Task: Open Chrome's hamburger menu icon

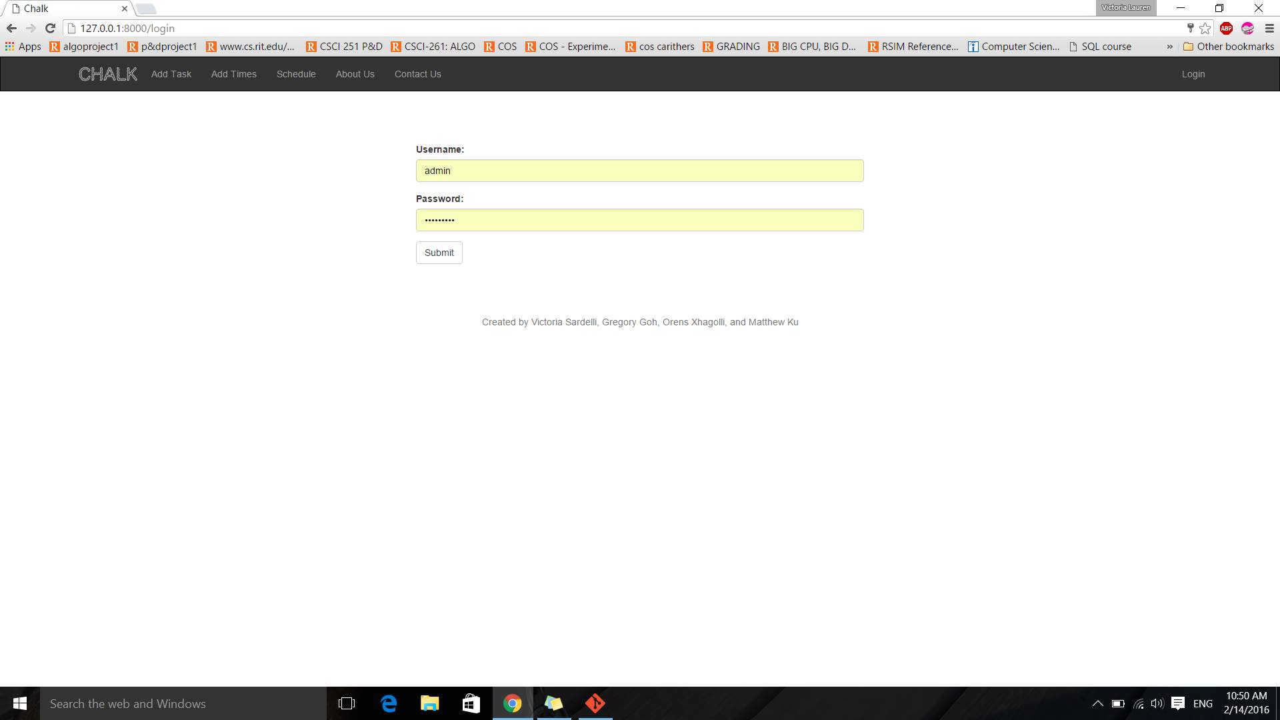Action: pyautogui.click(x=1269, y=28)
